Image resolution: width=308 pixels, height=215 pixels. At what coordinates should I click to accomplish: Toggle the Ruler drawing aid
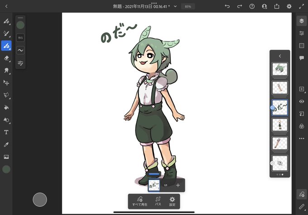(302, 206)
